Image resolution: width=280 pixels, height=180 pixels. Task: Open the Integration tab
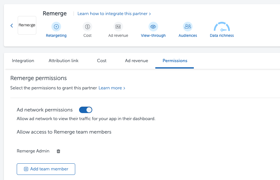click(x=23, y=61)
